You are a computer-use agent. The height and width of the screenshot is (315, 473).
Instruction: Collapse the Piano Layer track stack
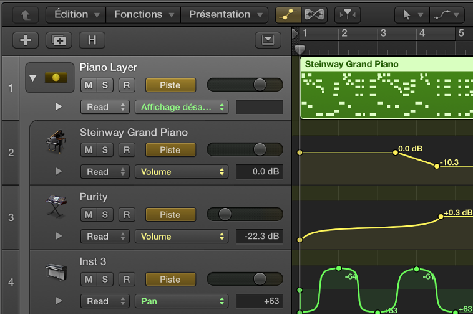tap(33, 78)
